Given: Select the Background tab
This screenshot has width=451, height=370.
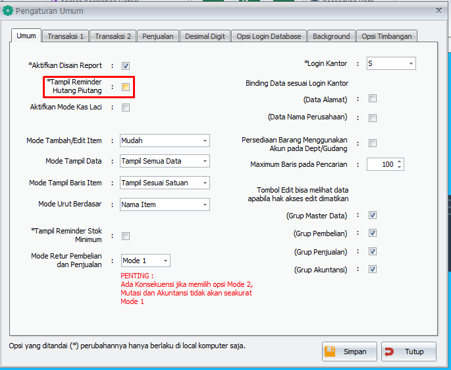Looking at the screenshot, I should pyautogui.click(x=331, y=36).
